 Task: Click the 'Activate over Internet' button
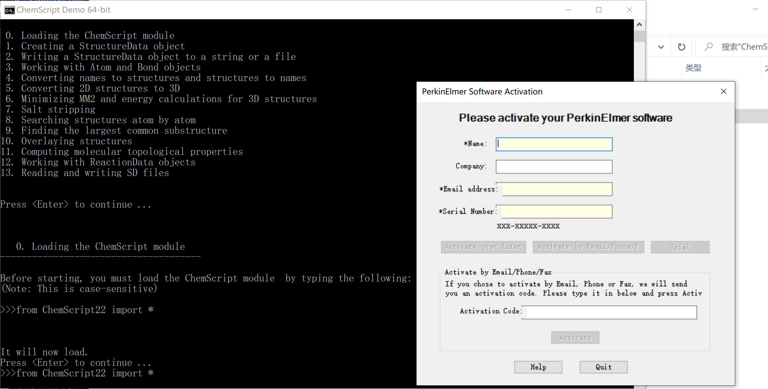[483, 247]
